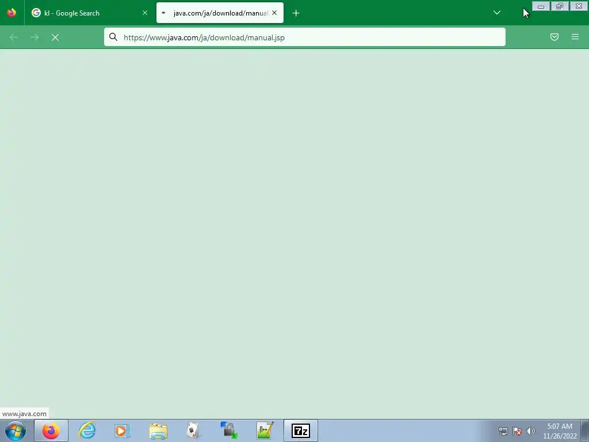Open the padlock network taskbar icon
This screenshot has width=589, height=442.
[x=229, y=430]
